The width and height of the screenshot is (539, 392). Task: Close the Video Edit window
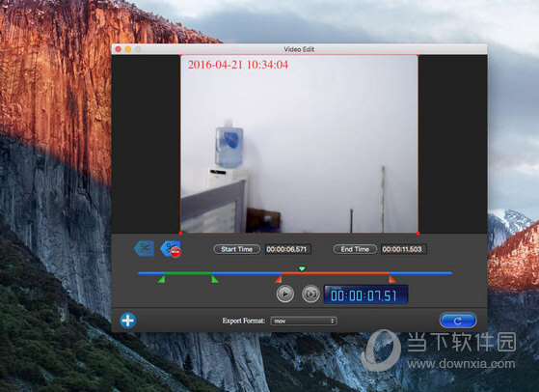tap(119, 49)
